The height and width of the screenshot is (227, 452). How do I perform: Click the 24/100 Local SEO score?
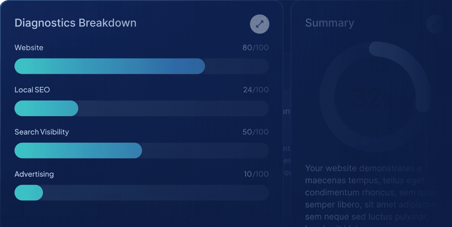(x=256, y=90)
